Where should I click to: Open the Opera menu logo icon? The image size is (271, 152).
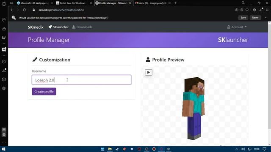(x=4, y=3)
